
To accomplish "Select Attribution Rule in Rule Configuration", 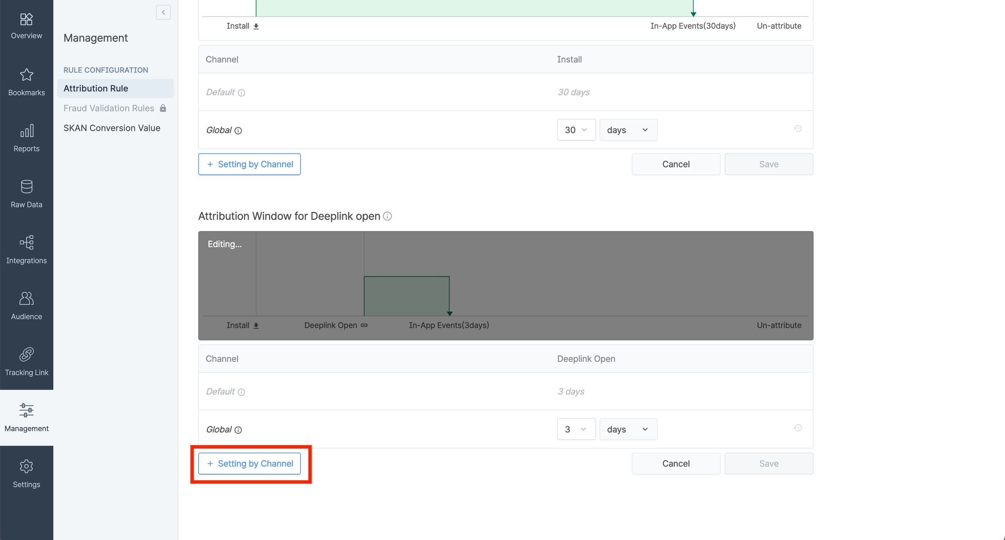I will [96, 88].
